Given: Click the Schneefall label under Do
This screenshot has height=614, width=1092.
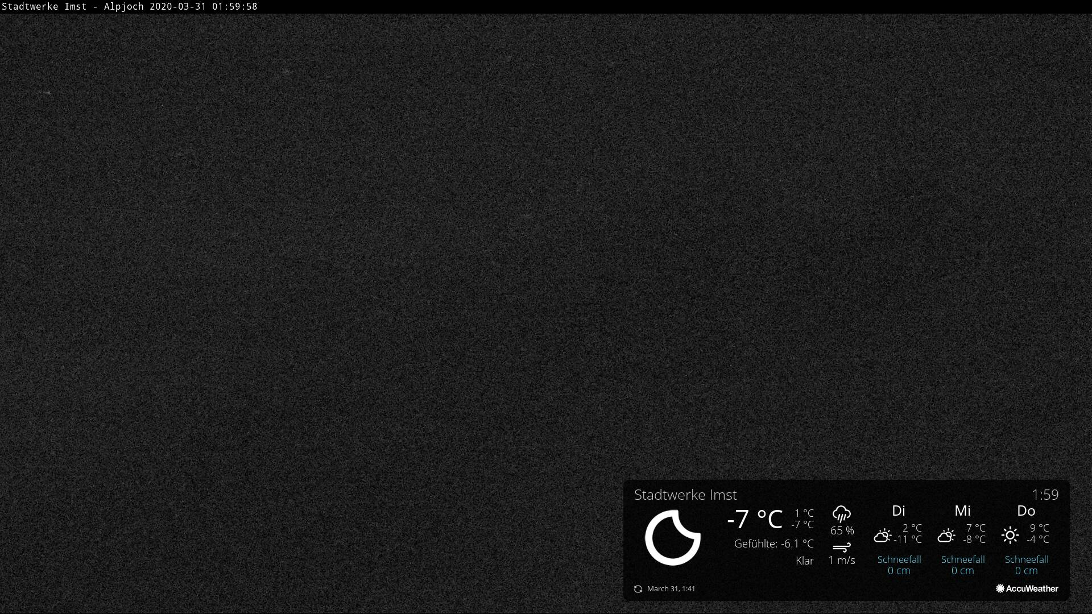Looking at the screenshot, I should pos(1027,559).
